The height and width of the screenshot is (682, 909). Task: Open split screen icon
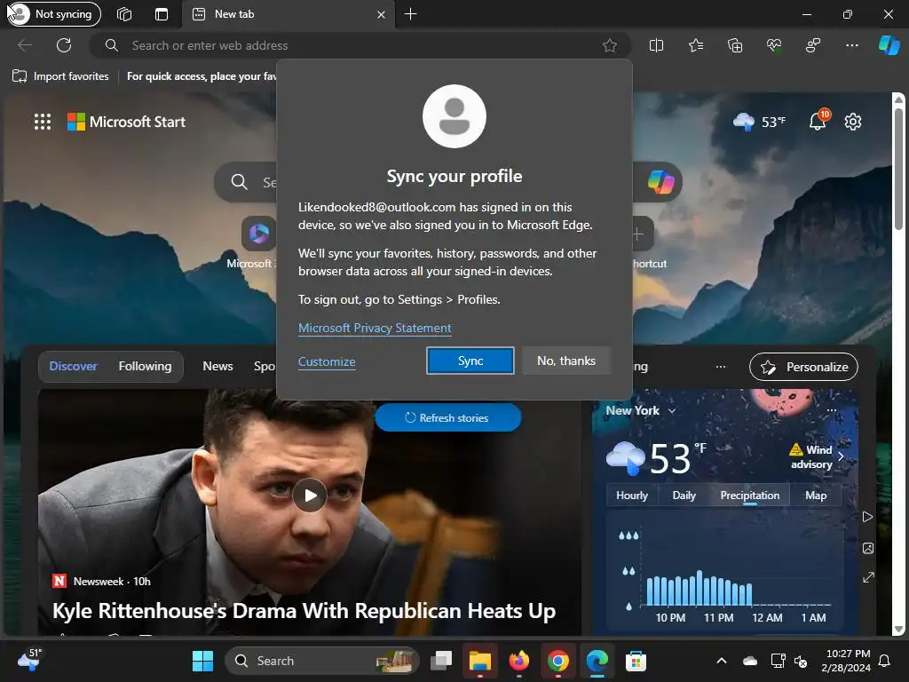coord(656,45)
